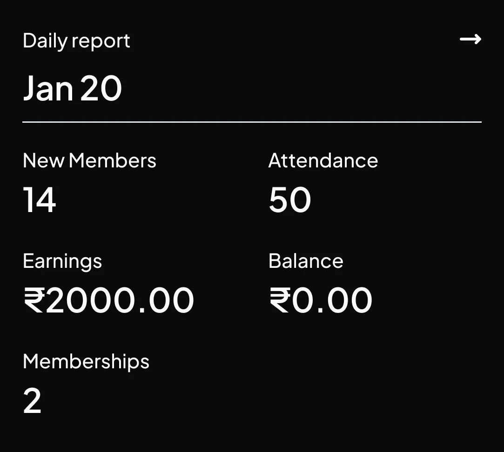Click the rupee symbol beside Earnings value
The image size is (504, 452).
point(34,300)
